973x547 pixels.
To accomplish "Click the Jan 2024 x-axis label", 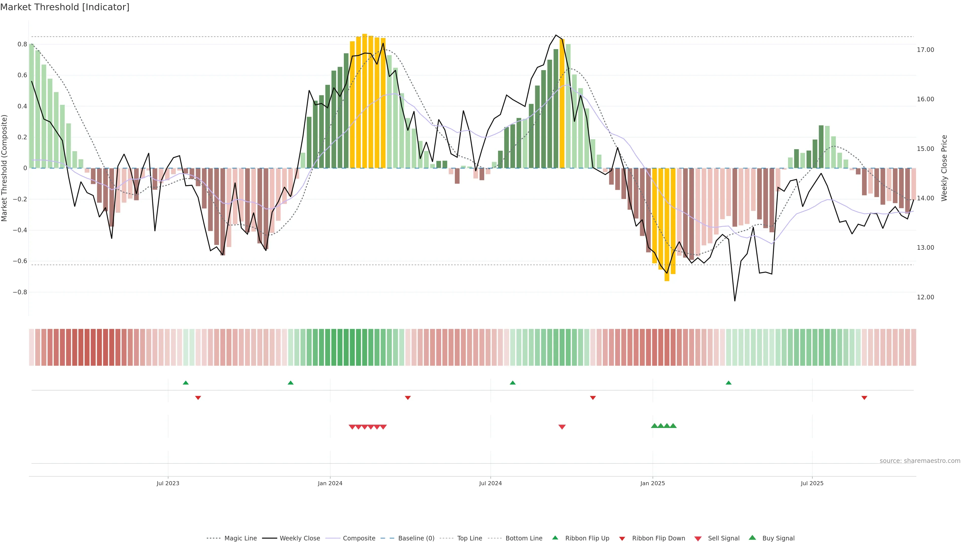I will 330,483.
